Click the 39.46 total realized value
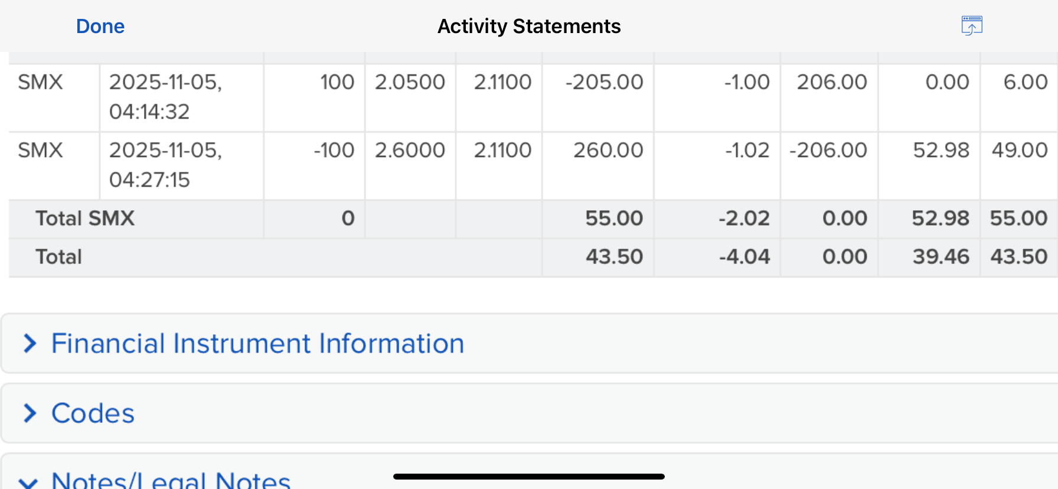This screenshot has height=489, width=1058. [x=941, y=257]
